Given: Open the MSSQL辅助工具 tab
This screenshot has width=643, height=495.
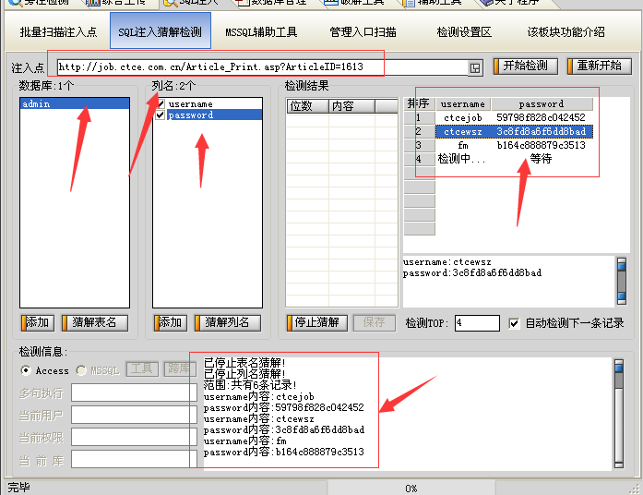Looking at the screenshot, I should coord(261,31).
